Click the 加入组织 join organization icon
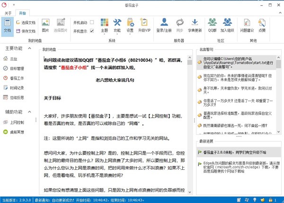 pyautogui.click(x=228, y=26)
